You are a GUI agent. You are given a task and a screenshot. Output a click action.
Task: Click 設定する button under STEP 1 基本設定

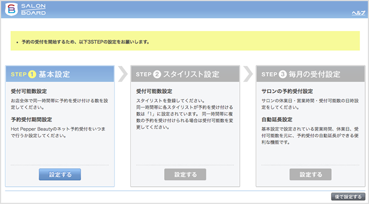[x=60, y=175]
